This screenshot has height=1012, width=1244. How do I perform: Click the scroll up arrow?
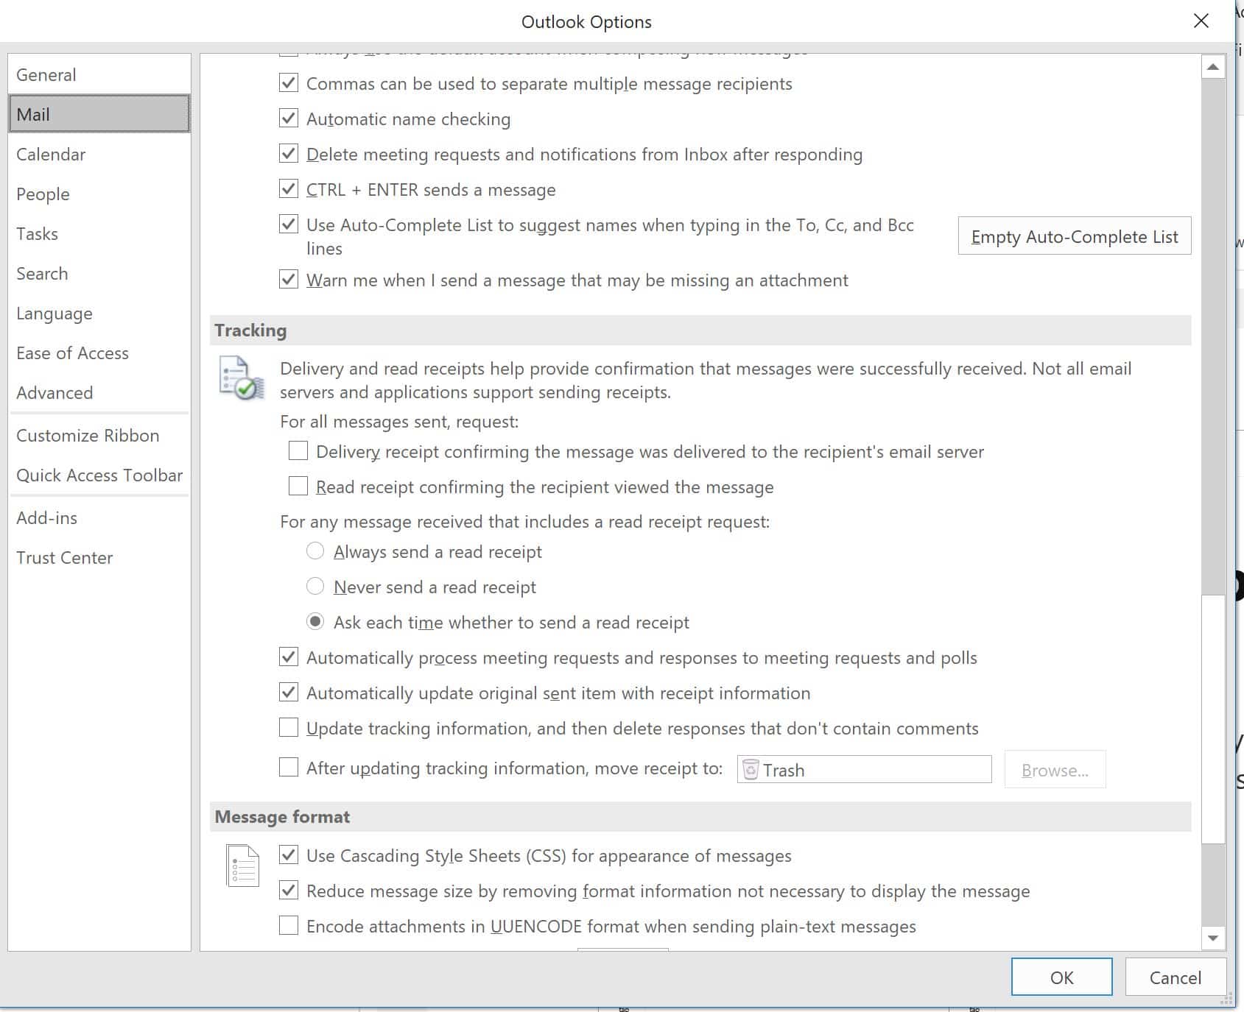pyautogui.click(x=1212, y=68)
